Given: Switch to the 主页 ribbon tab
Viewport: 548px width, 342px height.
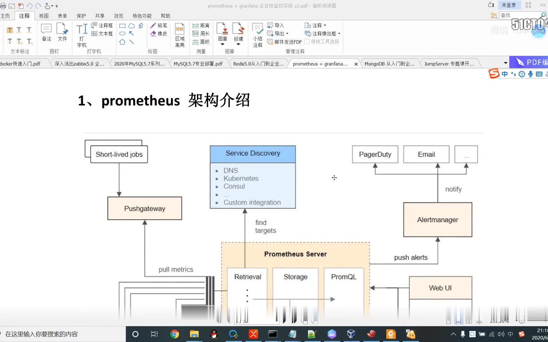Looking at the screenshot, I should tap(5, 16).
